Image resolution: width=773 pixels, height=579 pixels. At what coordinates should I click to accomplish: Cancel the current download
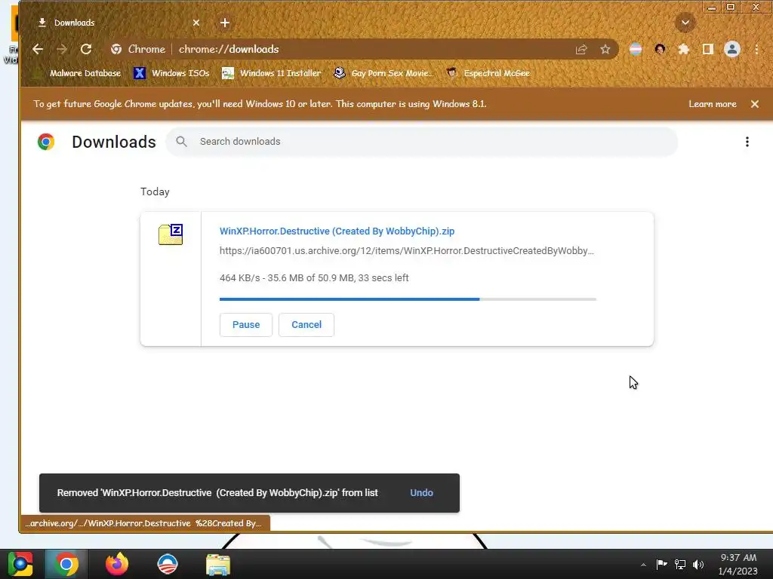coord(306,325)
